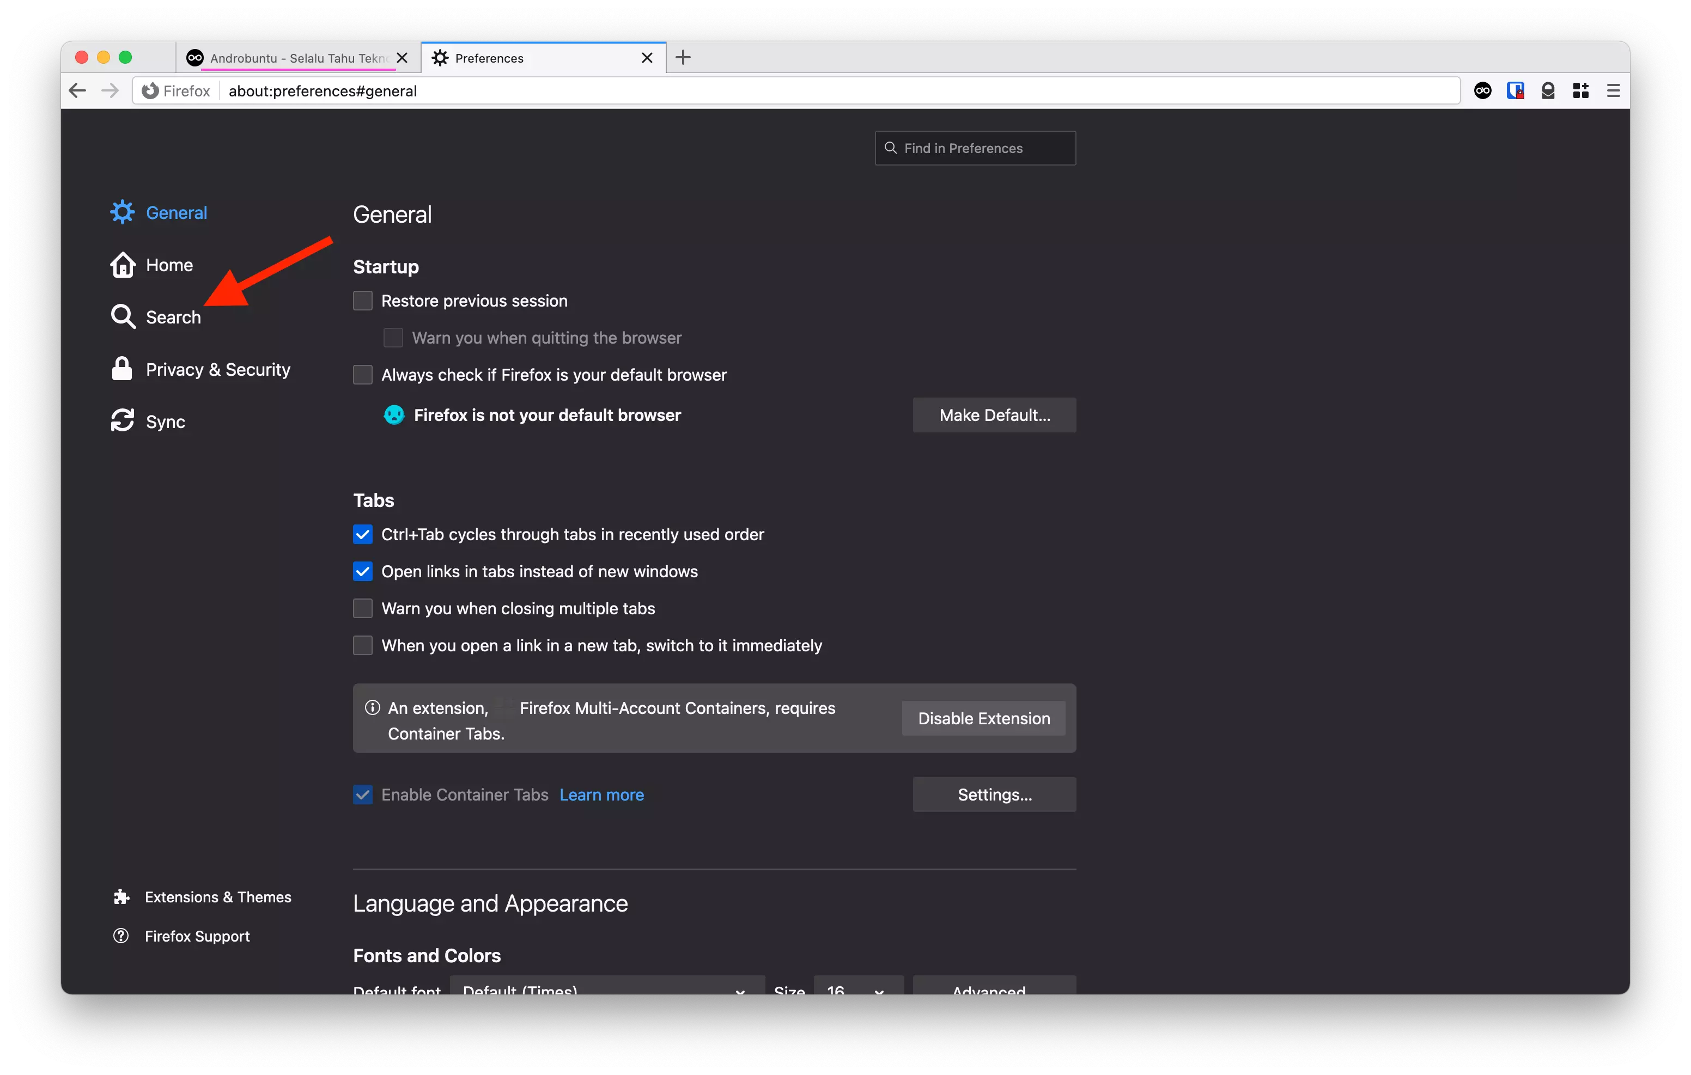Image resolution: width=1691 pixels, height=1075 pixels.
Task: Open the Bitwarden extension icon
Action: tap(1516, 90)
